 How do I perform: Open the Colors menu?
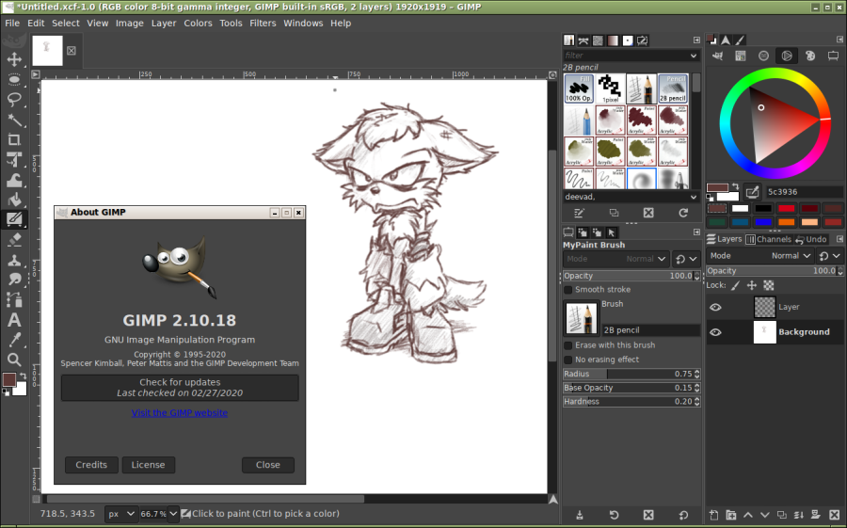(198, 24)
